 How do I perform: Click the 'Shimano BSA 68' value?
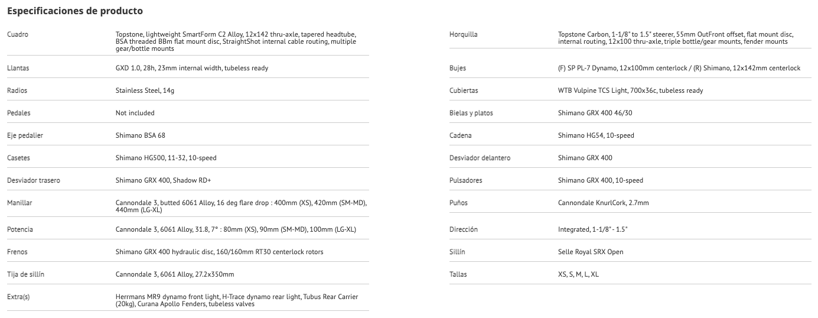[x=140, y=135]
